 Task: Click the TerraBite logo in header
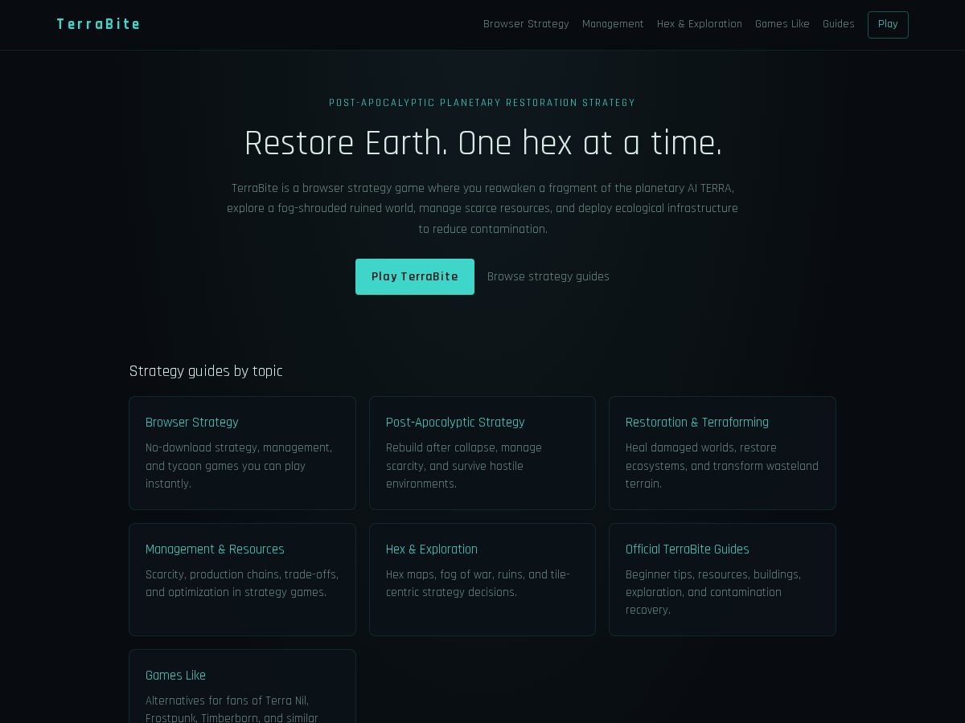pyautogui.click(x=99, y=24)
